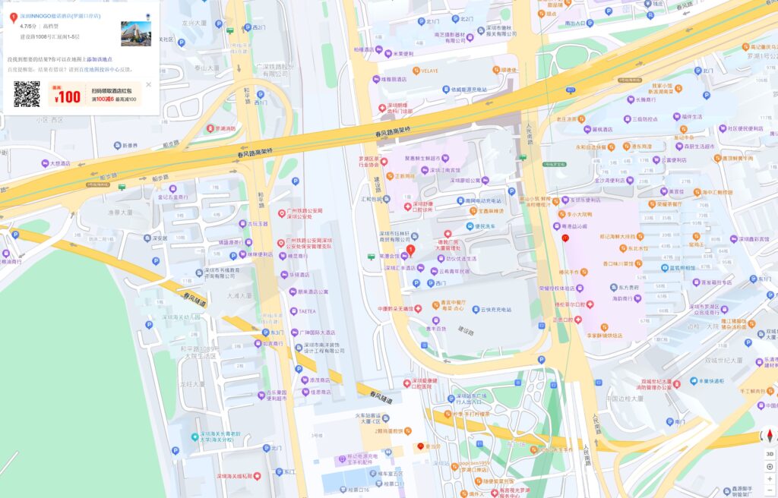Zoom in with the plus button
The width and height of the screenshot is (778, 498).
pyautogui.click(x=770, y=480)
